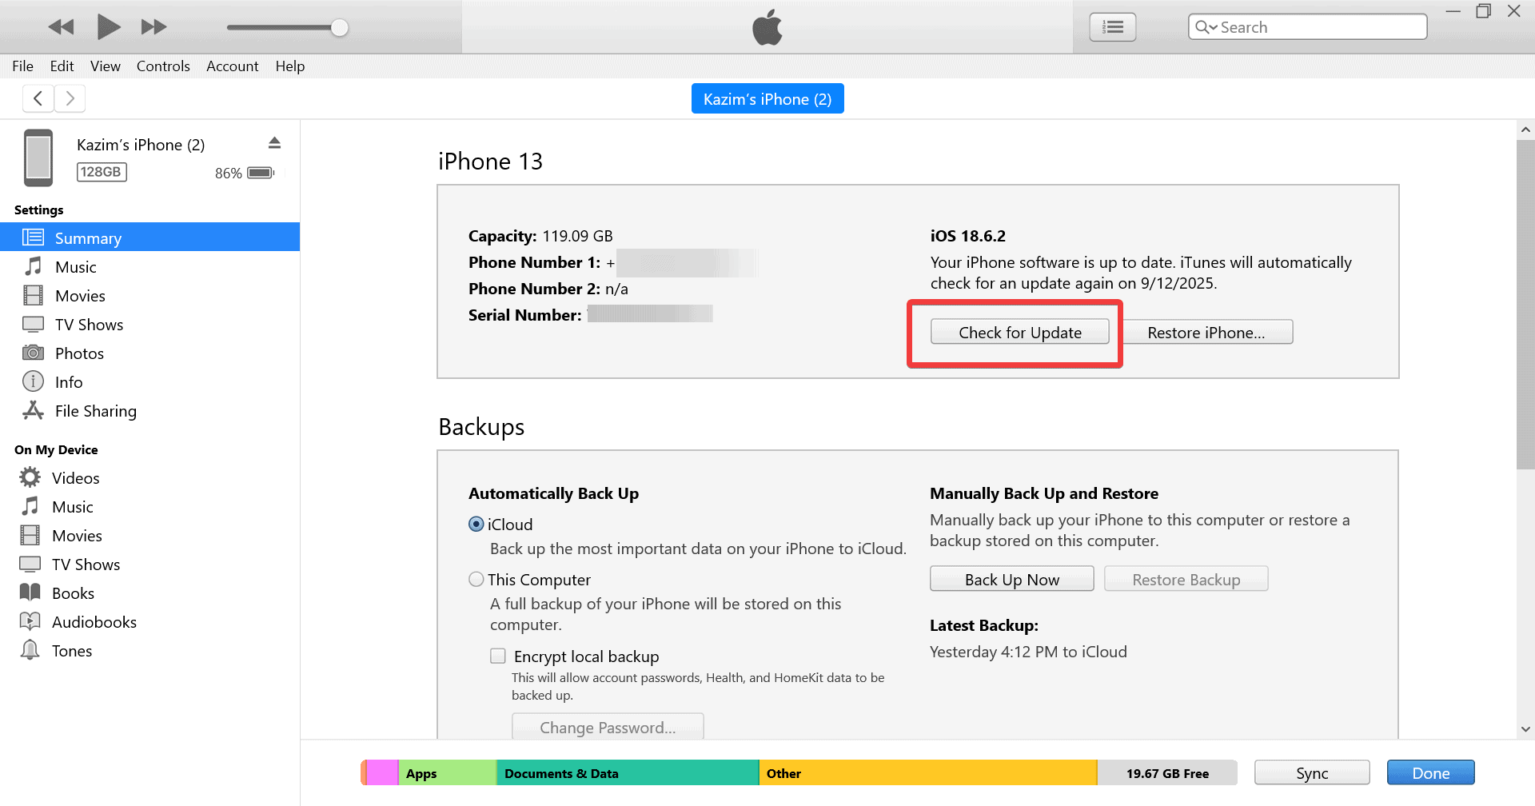The width and height of the screenshot is (1535, 806).
Task: Skip forward with the fast-forward icon
Action: click(x=153, y=27)
